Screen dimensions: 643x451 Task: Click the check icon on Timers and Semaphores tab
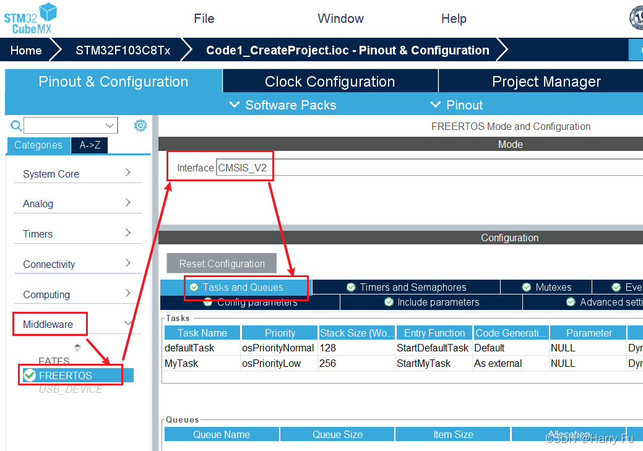pos(351,287)
